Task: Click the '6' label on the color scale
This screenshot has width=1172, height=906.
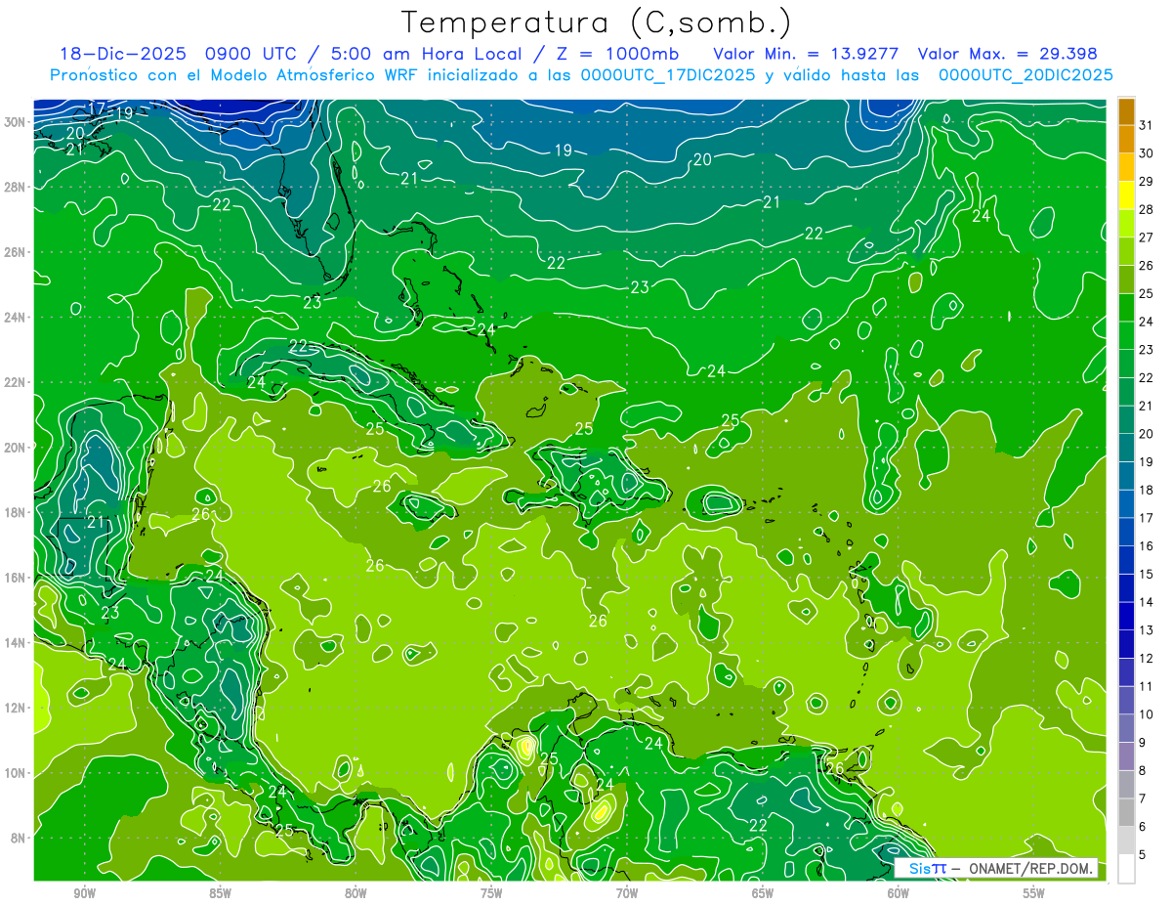Action: pos(1143,828)
